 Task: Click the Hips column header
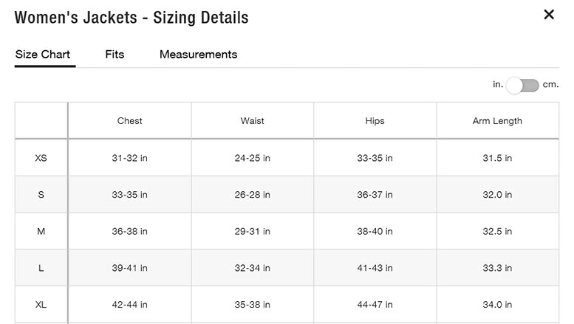(x=375, y=121)
